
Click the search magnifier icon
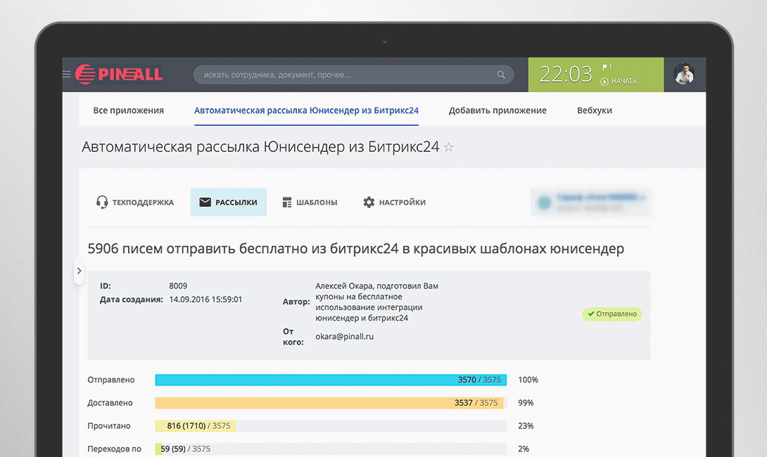[501, 75]
